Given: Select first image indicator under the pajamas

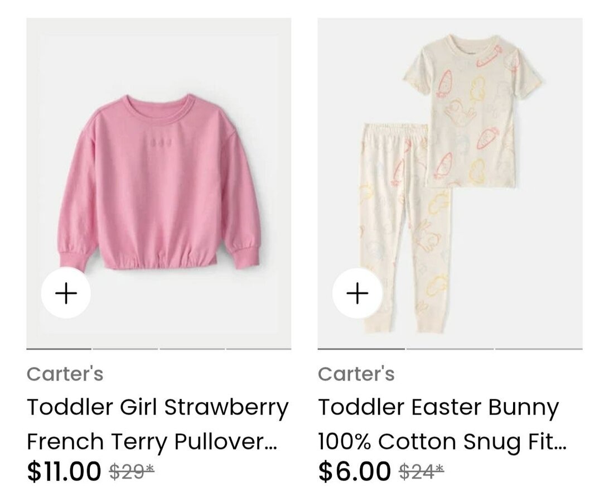Looking at the screenshot, I should [361, 349].
